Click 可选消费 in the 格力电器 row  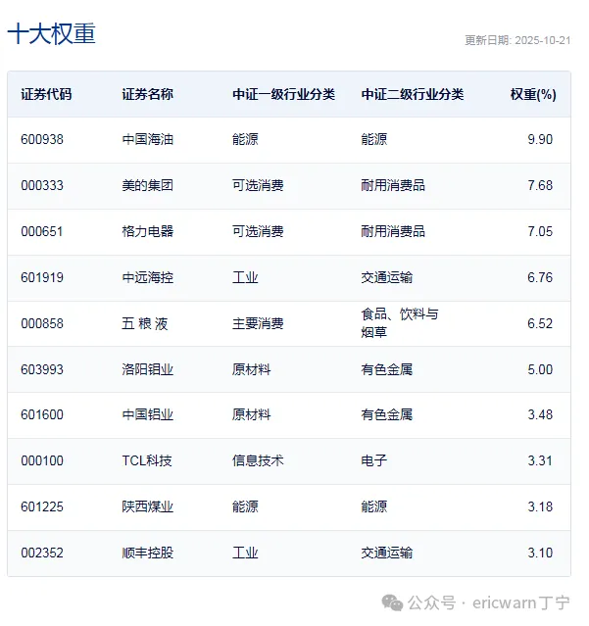258,231
